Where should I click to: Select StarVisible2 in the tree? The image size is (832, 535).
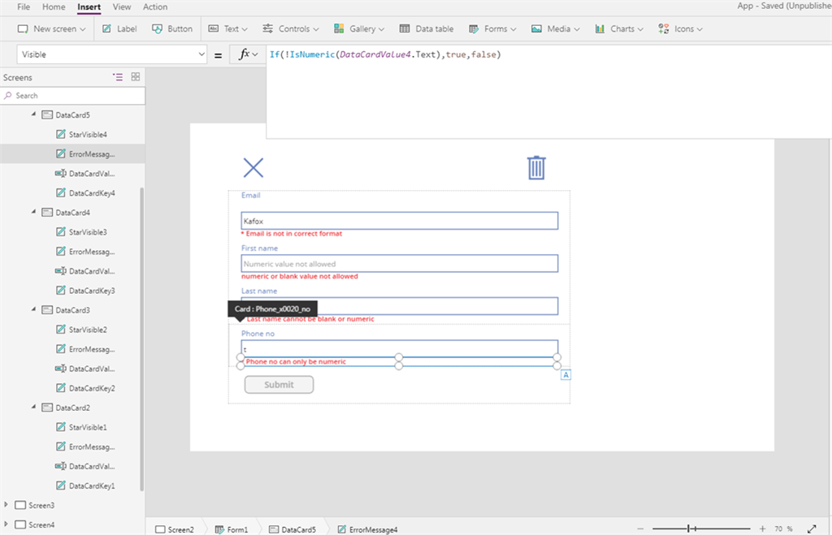click(x=88, y=330)
